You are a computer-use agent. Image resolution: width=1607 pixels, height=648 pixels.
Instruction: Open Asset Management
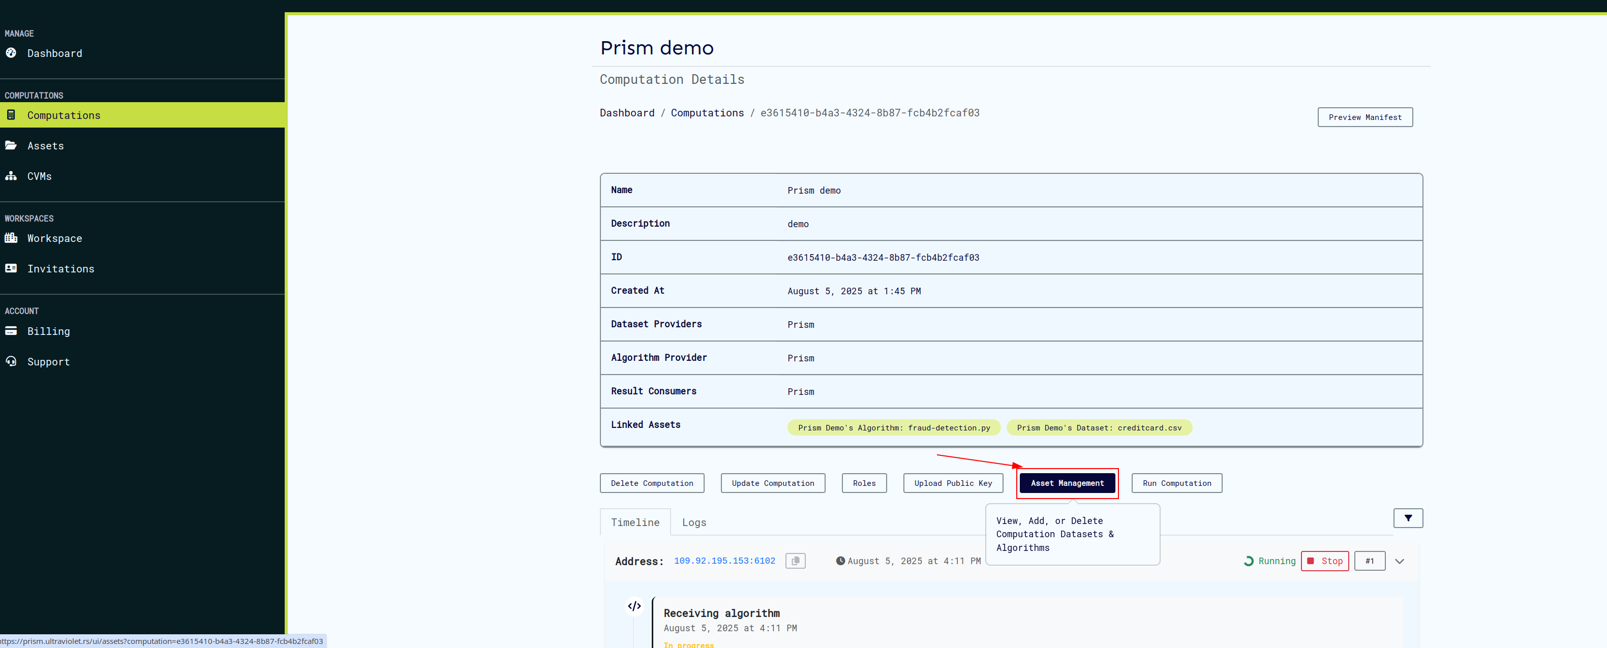click(x=1067, y=483)
